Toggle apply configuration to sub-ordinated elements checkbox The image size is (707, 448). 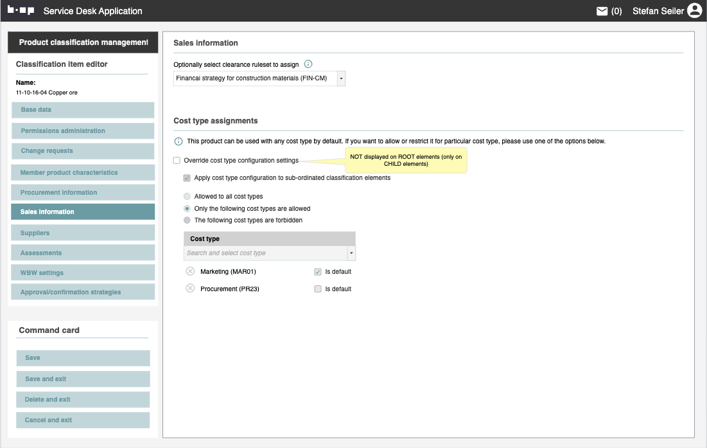click(x=187, y=178)
